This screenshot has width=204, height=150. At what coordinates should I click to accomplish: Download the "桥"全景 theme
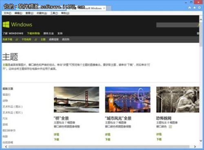pos(56,139)
